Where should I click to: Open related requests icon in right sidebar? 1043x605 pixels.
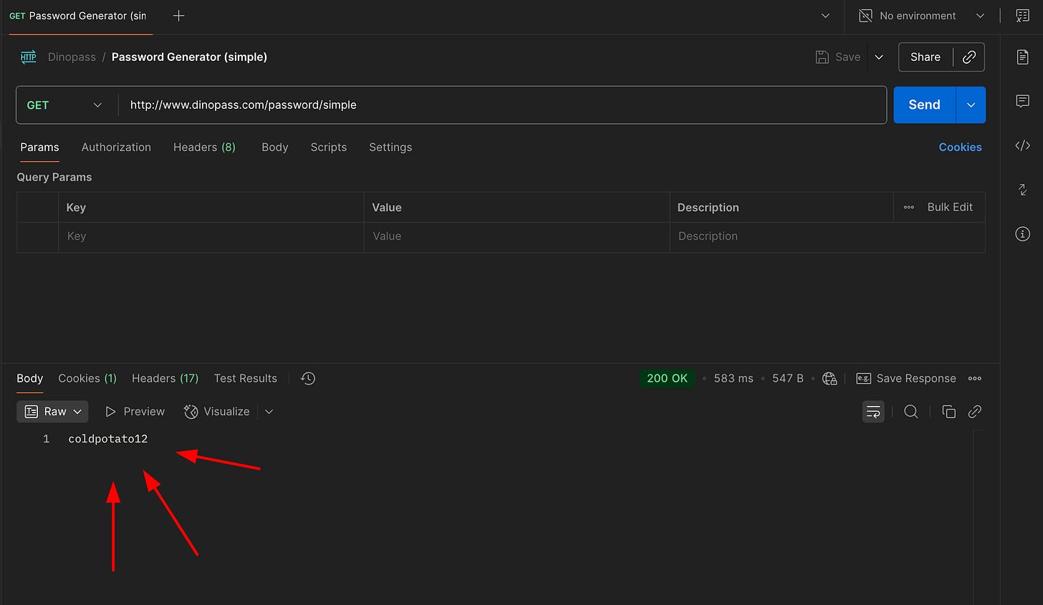coord(1022,190)
